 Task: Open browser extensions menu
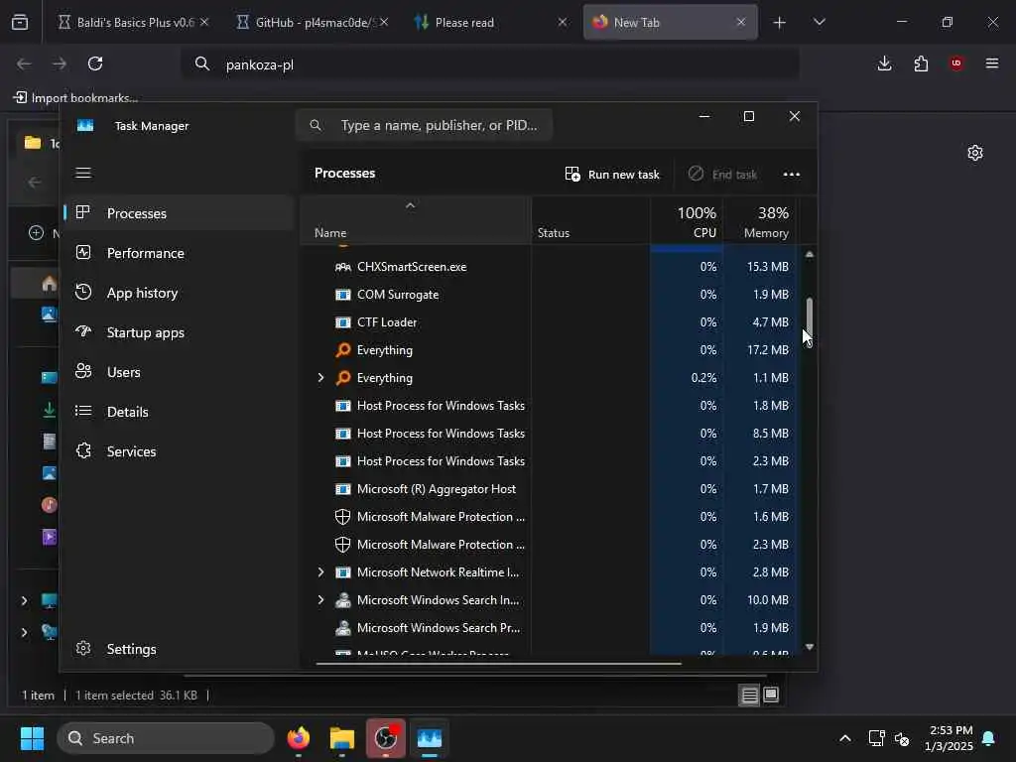[921, 63]
